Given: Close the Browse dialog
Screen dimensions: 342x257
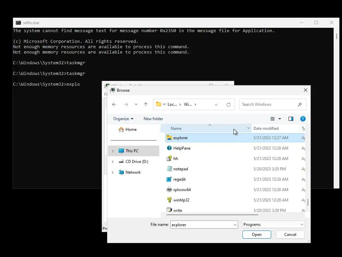Looking at the screenshot, I should click(305, 90).
